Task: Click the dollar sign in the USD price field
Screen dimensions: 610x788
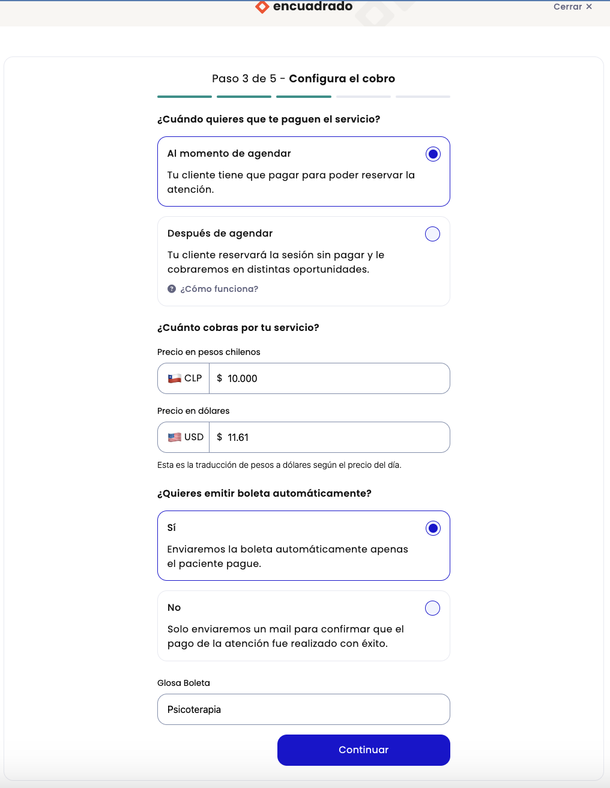Action: coord(219,437)
